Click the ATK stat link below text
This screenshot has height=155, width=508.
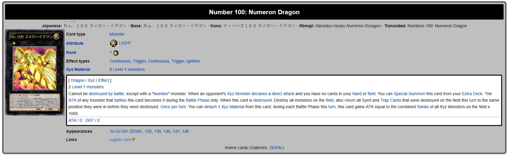[72, 120]
